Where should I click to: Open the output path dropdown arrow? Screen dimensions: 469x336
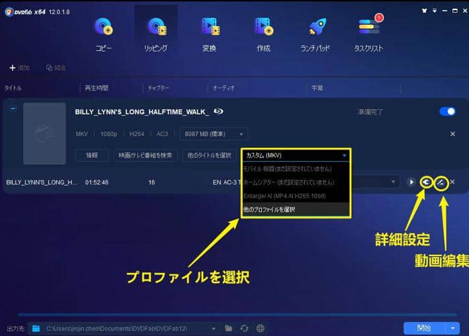(x=214, y=329)
